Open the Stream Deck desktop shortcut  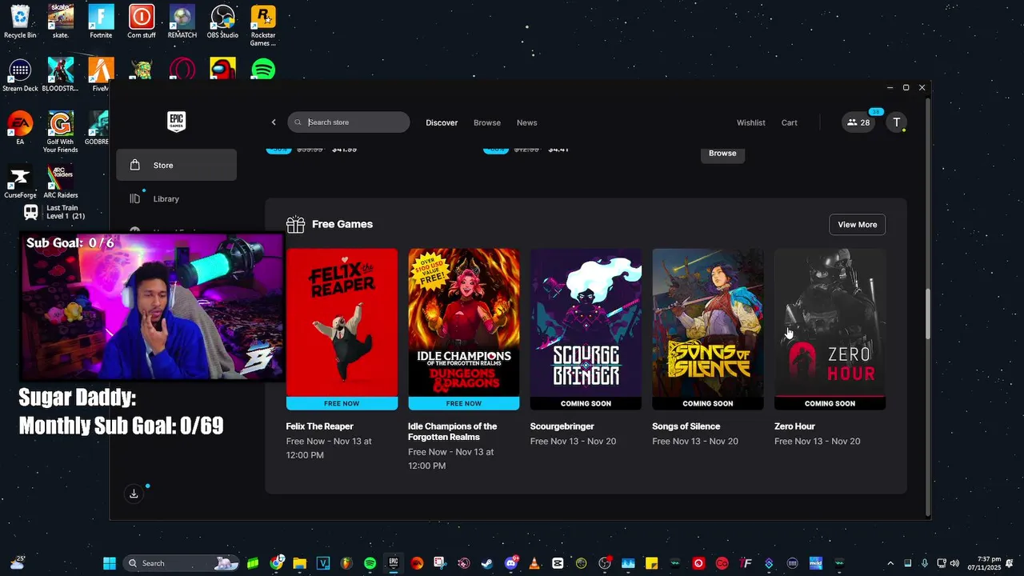(x=20, y=75)
